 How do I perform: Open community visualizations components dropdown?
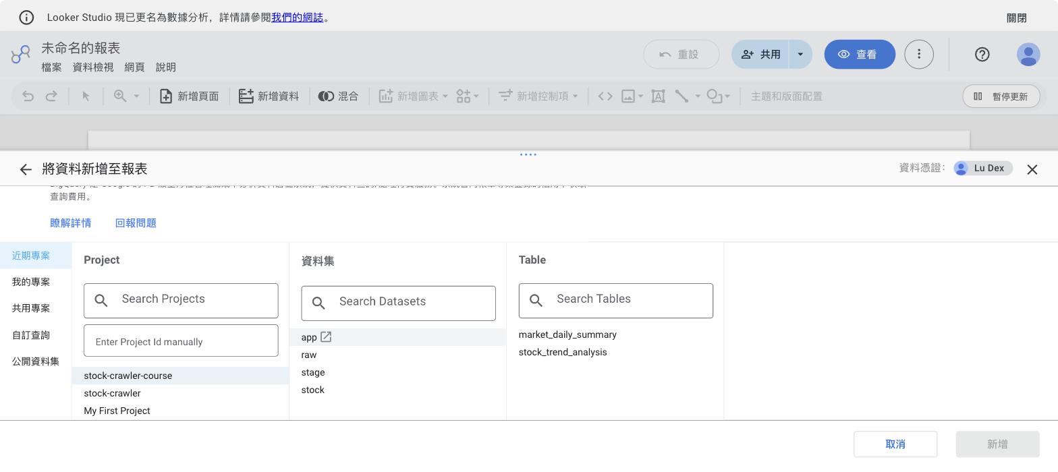coord(468,96)
